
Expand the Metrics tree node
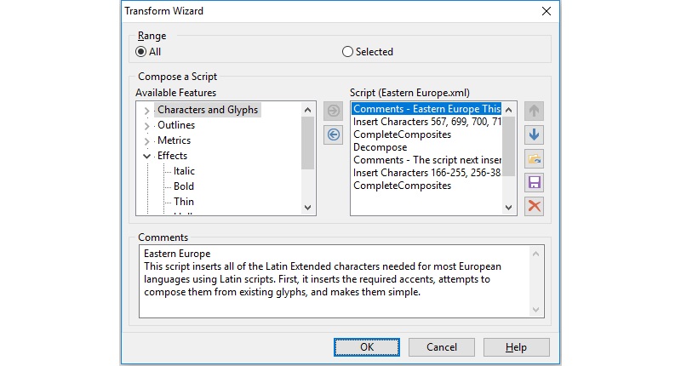click(146, 141)
